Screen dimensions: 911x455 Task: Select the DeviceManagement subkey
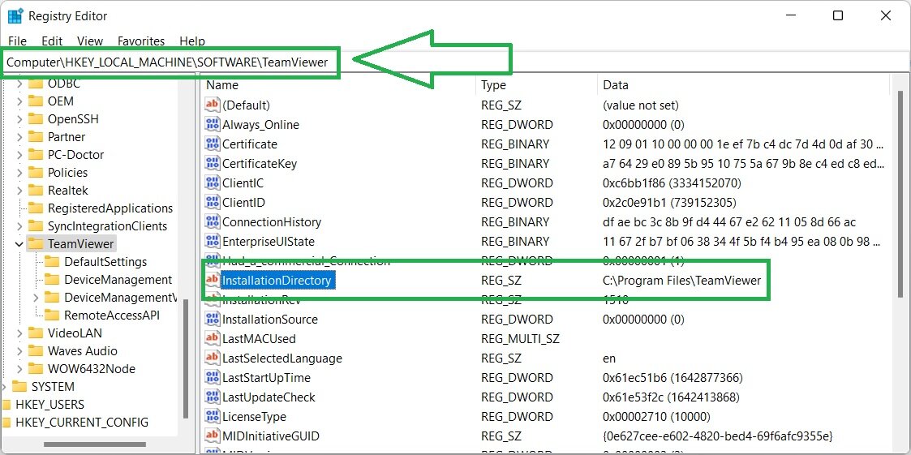tap(118, 280)
